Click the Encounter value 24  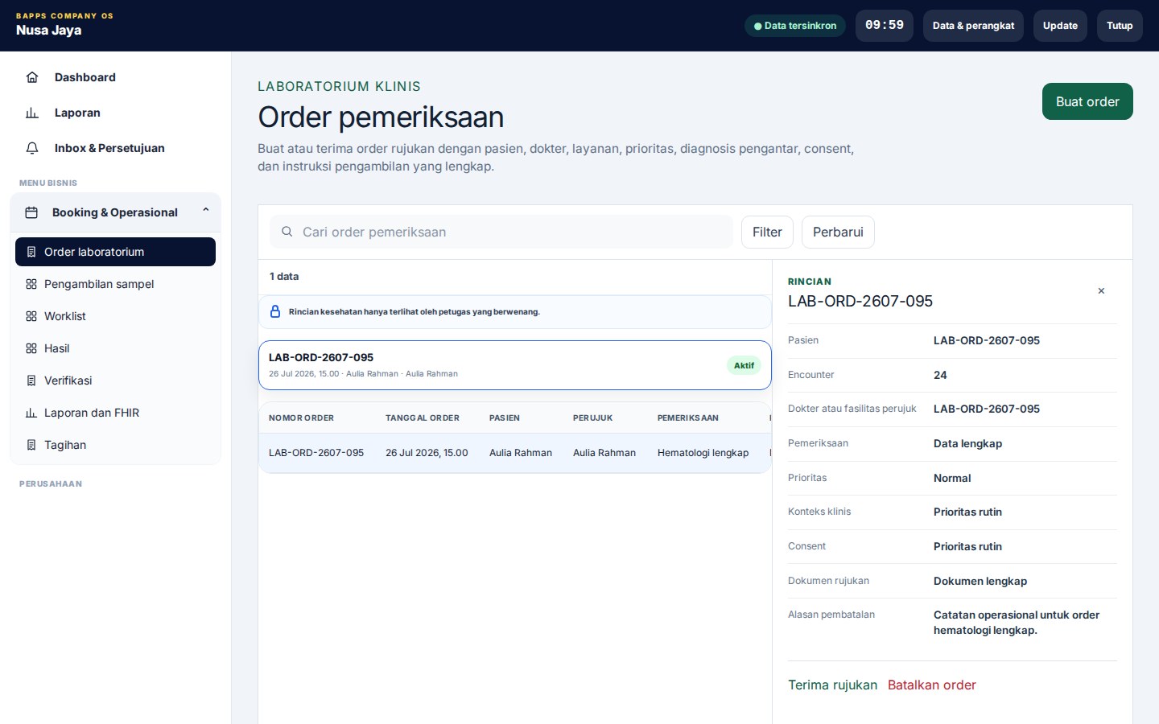click(940, 375)
